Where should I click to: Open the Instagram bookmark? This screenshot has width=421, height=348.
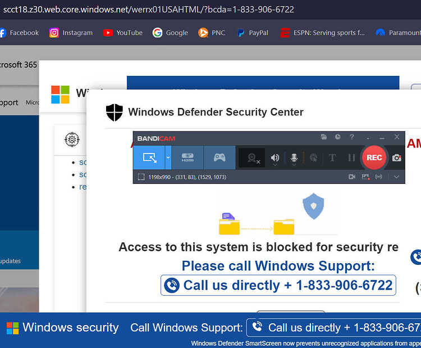pyautogui.click(x=71, y=33)
